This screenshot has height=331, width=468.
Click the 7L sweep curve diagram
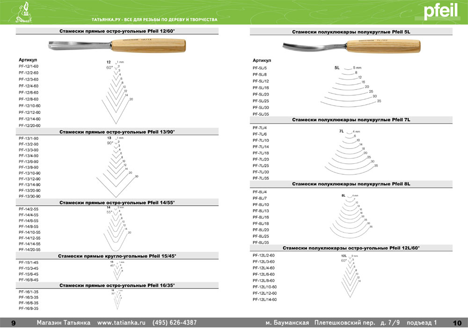(351, 152)
